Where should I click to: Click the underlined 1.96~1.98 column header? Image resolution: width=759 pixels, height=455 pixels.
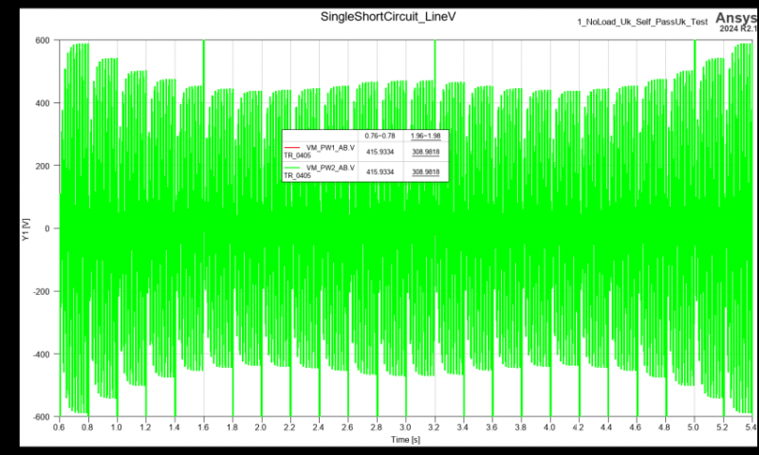(x=424, y=136)
